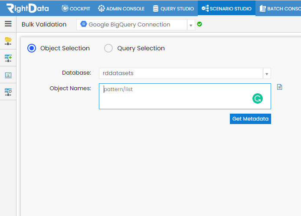The height and width of the screenshot is (216, 301).
Task: Click the green connection status checkmark
Action: pyautogui.click(x=200, y=24)
